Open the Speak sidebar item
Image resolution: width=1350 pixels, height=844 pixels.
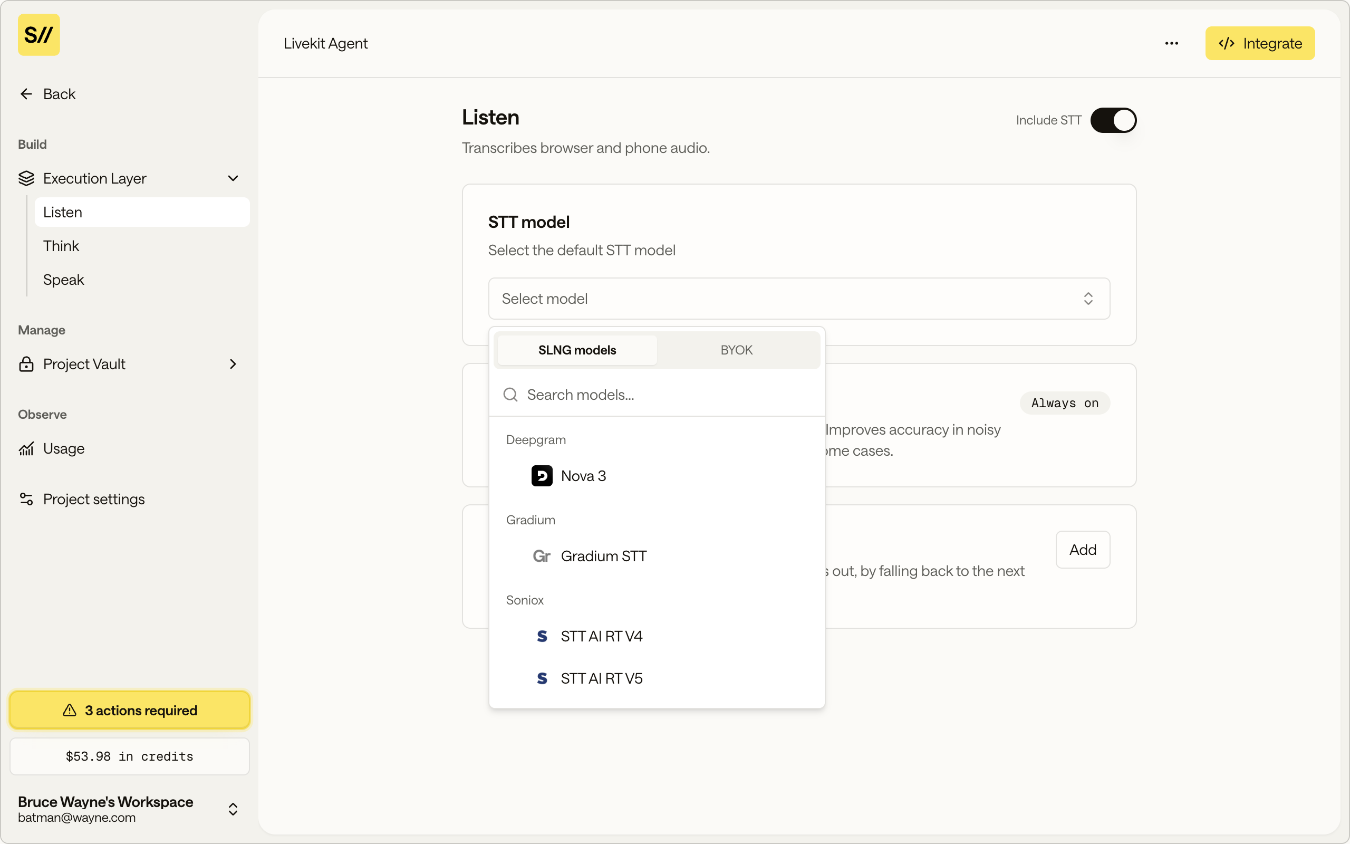(142, 280)
